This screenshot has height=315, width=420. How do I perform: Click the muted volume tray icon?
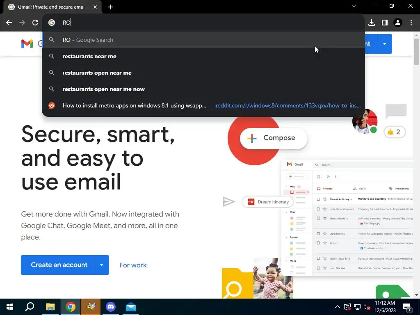367,307
